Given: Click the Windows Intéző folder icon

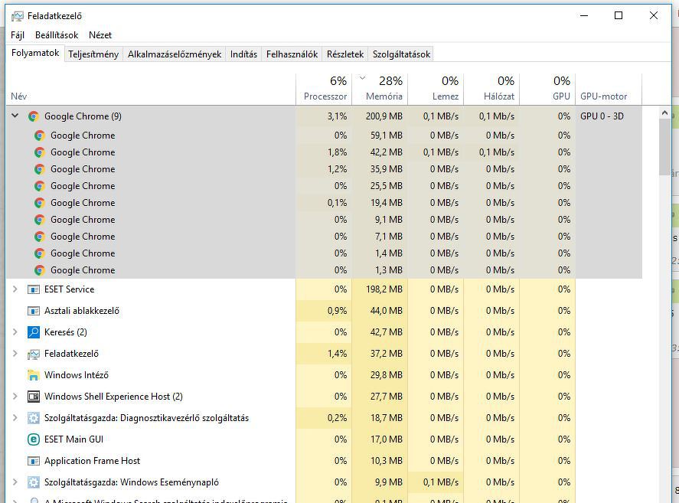Looking at the screenshot, I should 33,375.
